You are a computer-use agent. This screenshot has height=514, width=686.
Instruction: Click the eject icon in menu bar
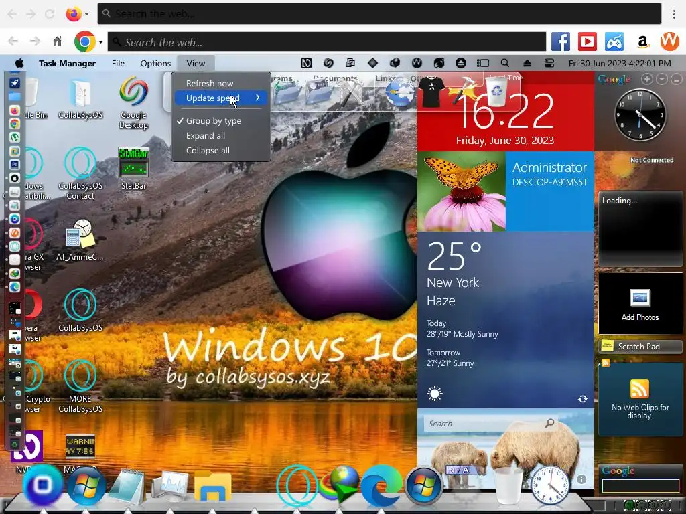[x=527, y=63]
